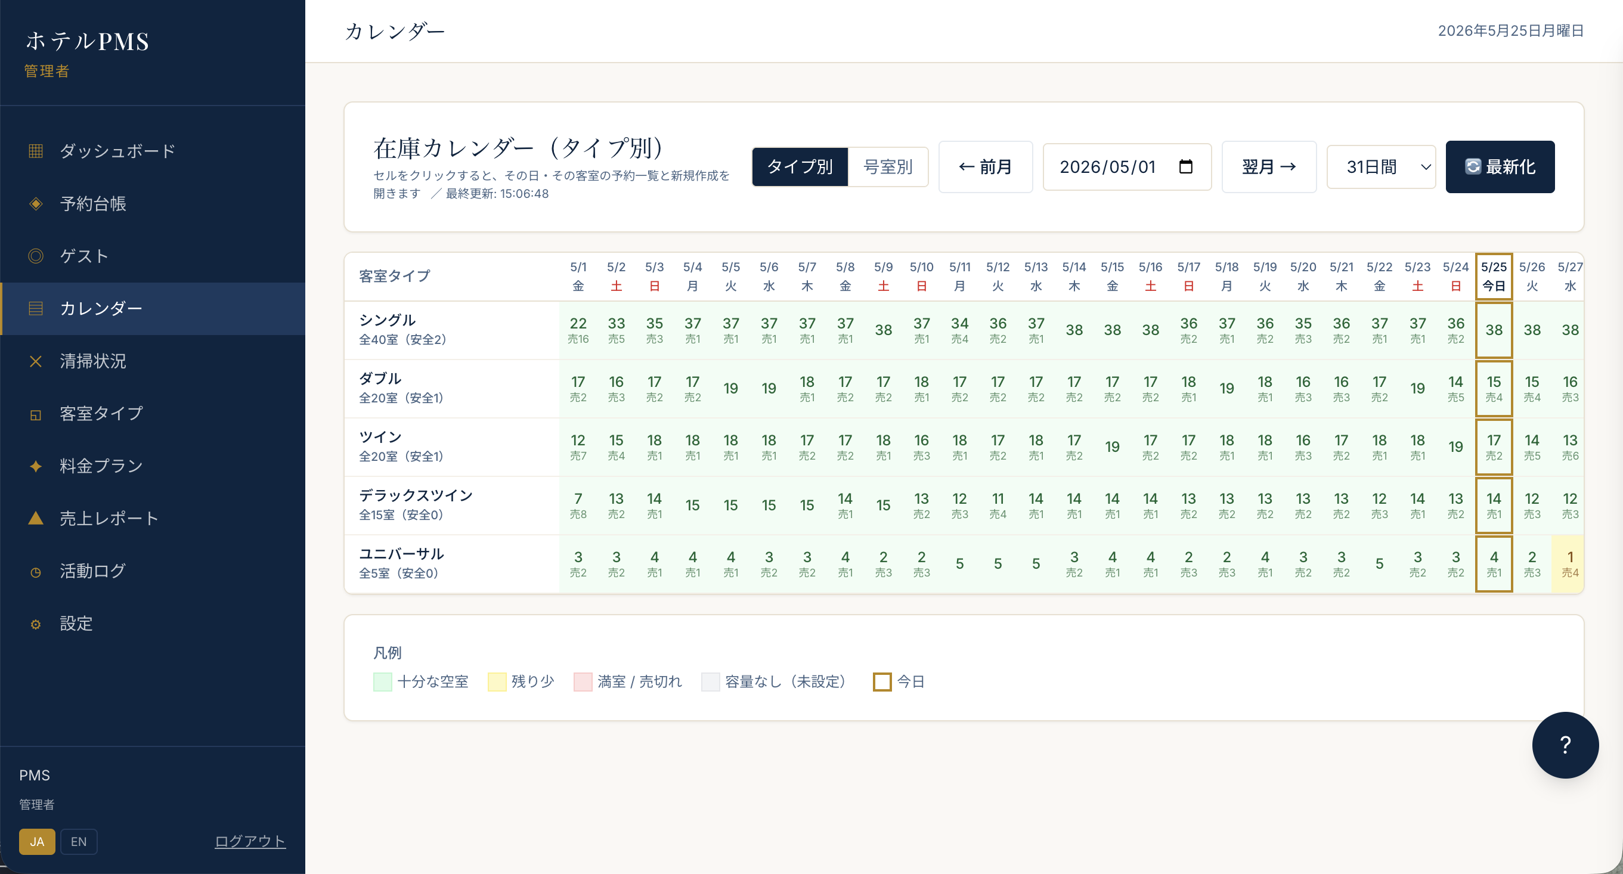Open ツイン cell for 5/1 showing 12
The image size is (1623, 874).
(578, 447)
